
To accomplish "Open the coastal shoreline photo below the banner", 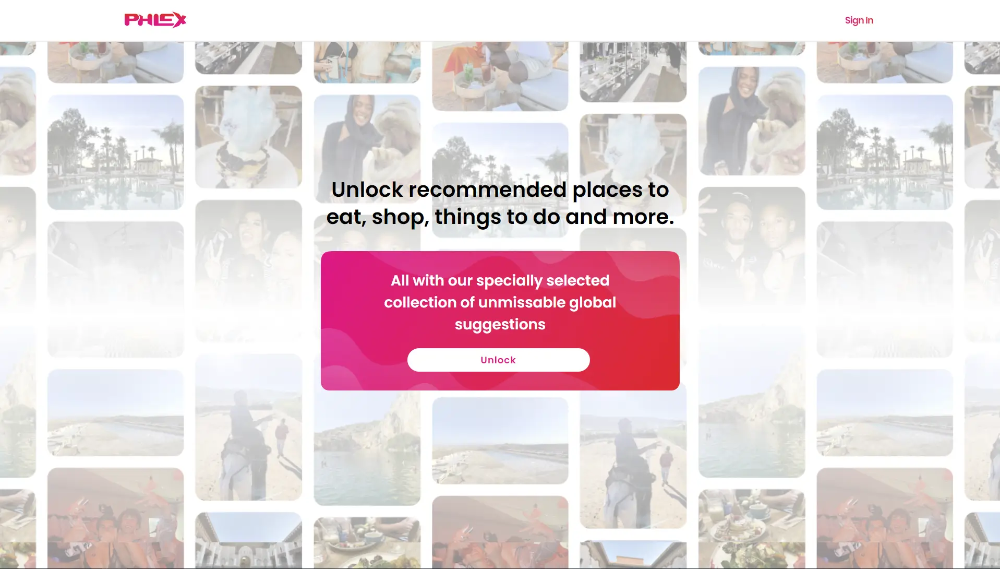I will pos(500,441).
